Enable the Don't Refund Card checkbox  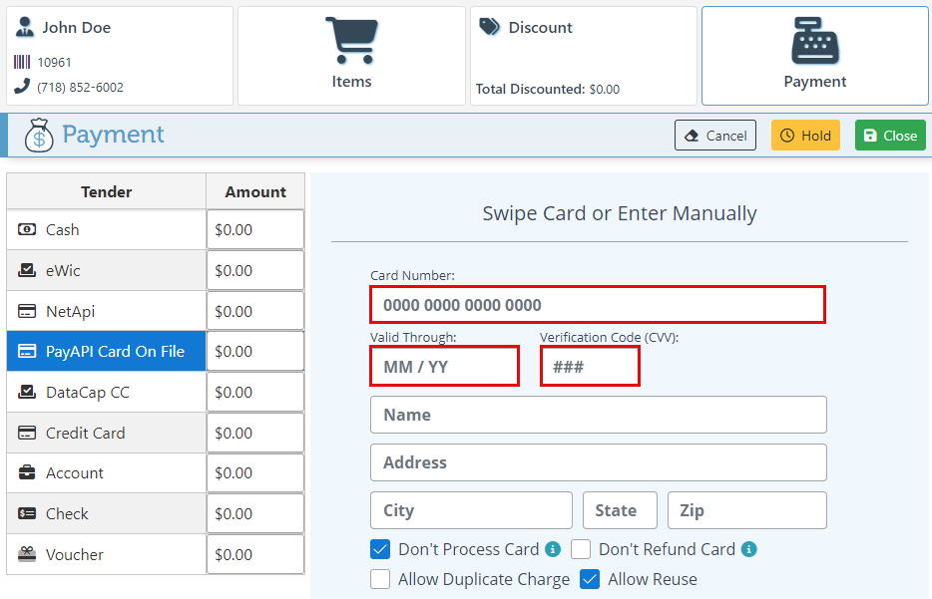point(581,549)
